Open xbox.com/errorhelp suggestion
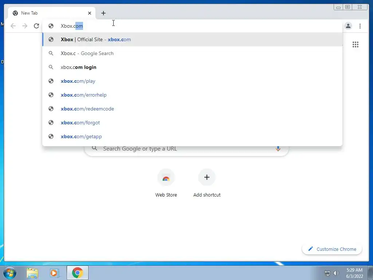The image size is (373, 280). click(192, 95)
